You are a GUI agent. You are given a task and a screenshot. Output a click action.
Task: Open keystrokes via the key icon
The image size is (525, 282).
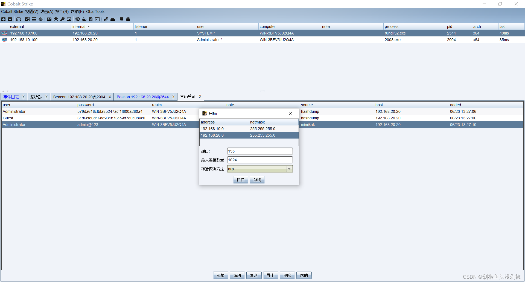click(x=62, y=19)
